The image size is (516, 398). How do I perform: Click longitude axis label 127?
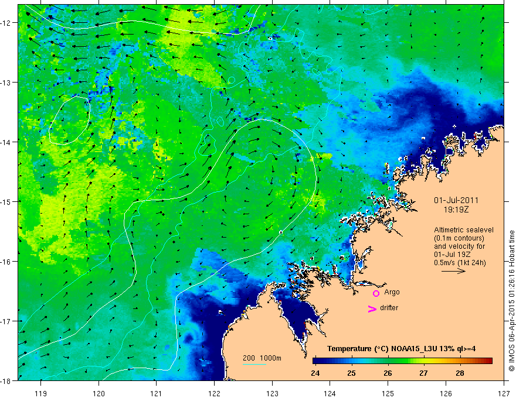504,393
